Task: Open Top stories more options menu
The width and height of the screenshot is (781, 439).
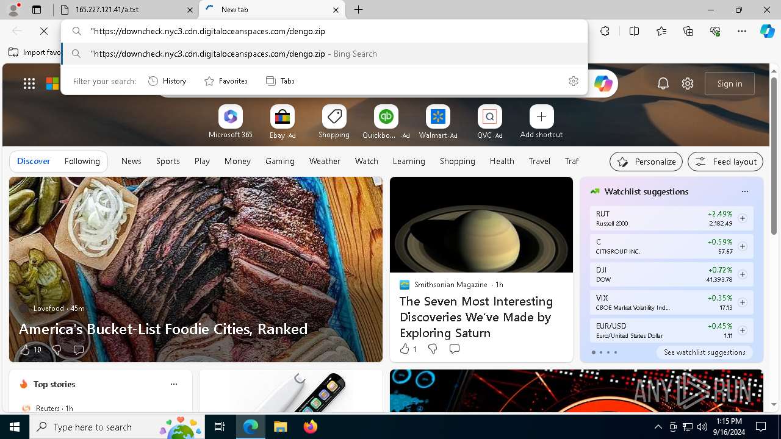Action: point(174,384)
